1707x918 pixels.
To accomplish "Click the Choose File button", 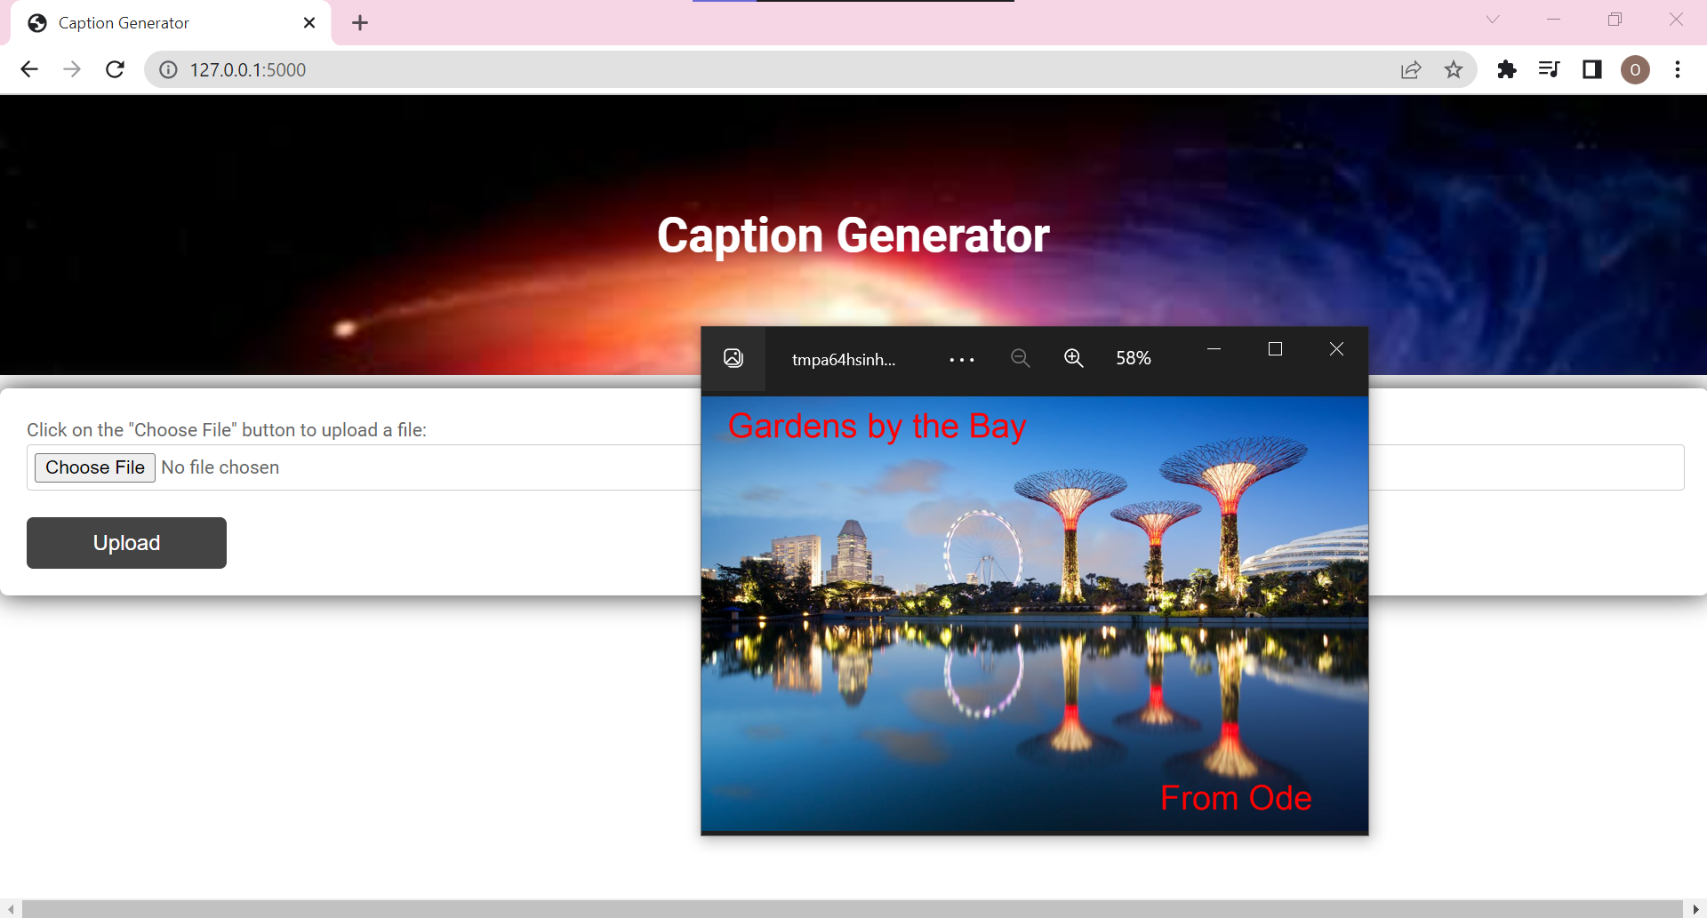I will 94,467.
